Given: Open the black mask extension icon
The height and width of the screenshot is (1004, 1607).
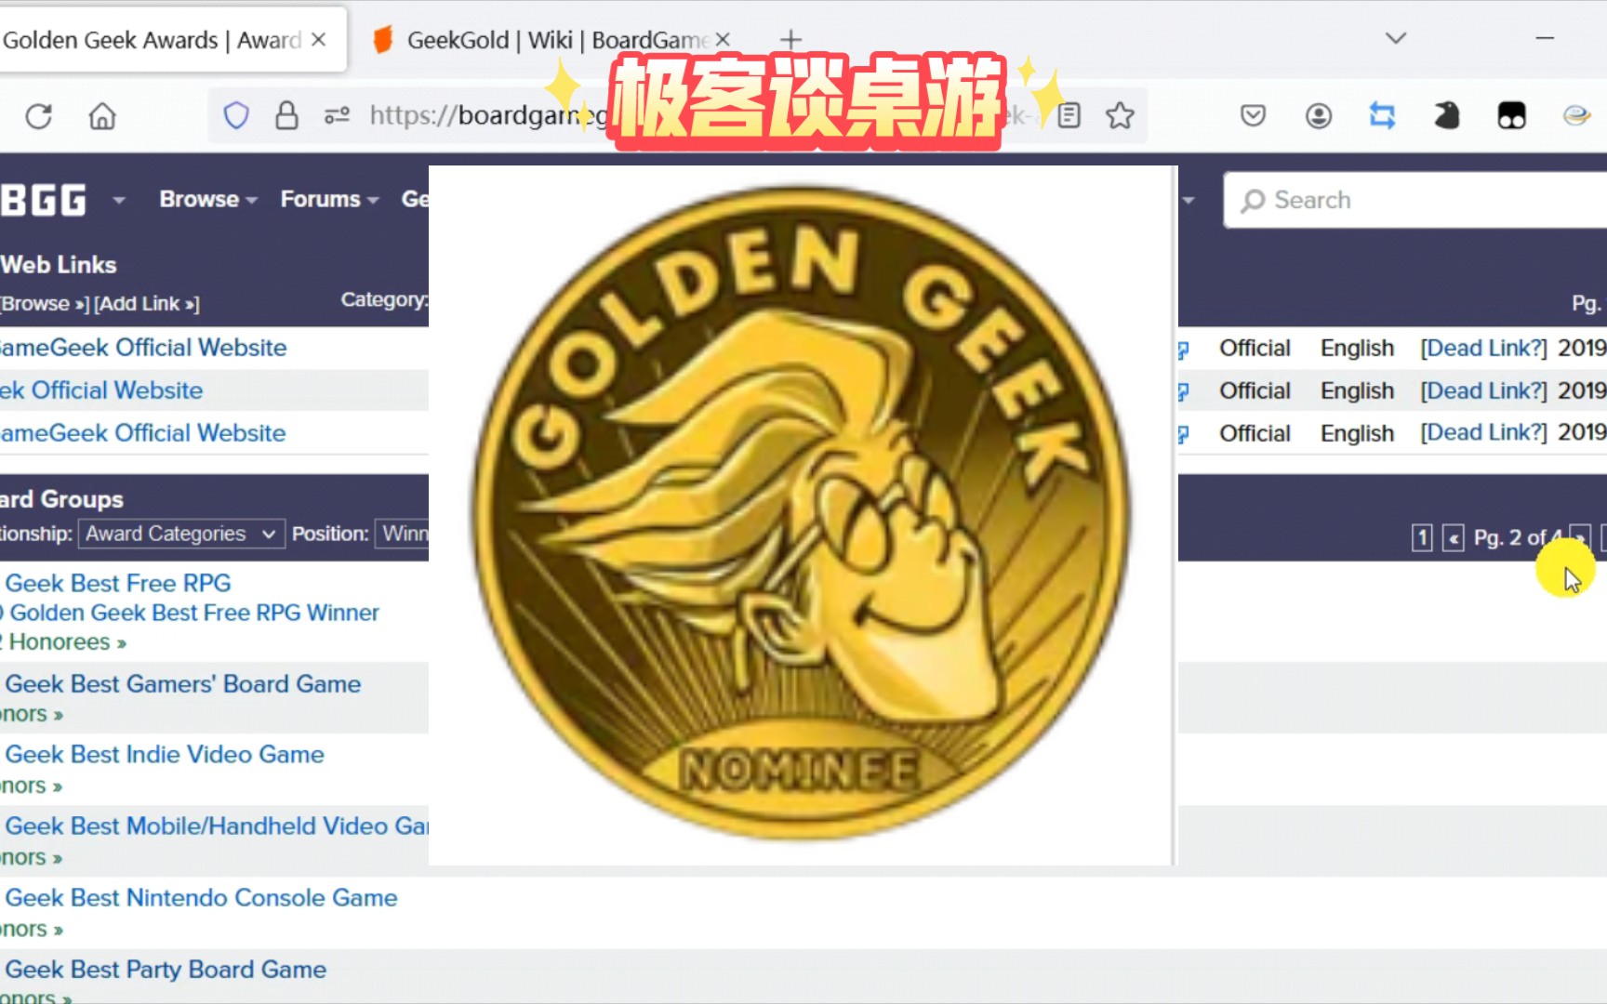Looking at the screenshot, I should pos(1511,115).
